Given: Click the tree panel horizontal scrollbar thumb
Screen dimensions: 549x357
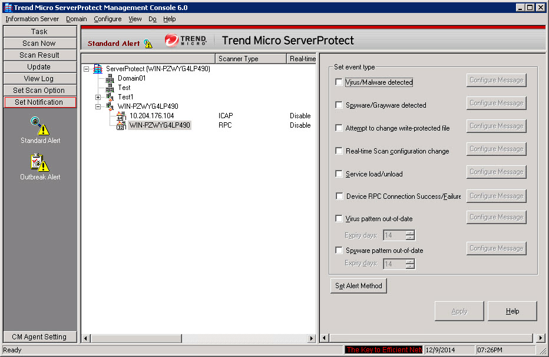Looking at the screenshot, I should [x=136, y=338].
